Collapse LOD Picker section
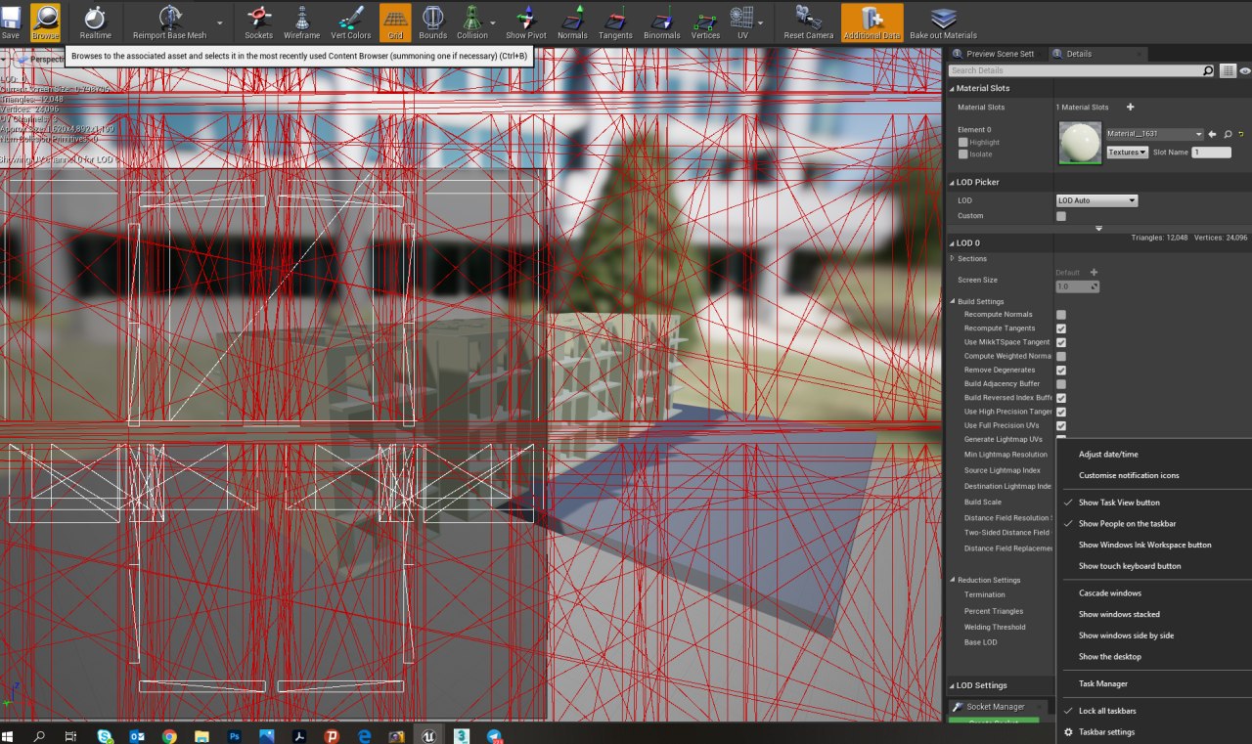 952,182
